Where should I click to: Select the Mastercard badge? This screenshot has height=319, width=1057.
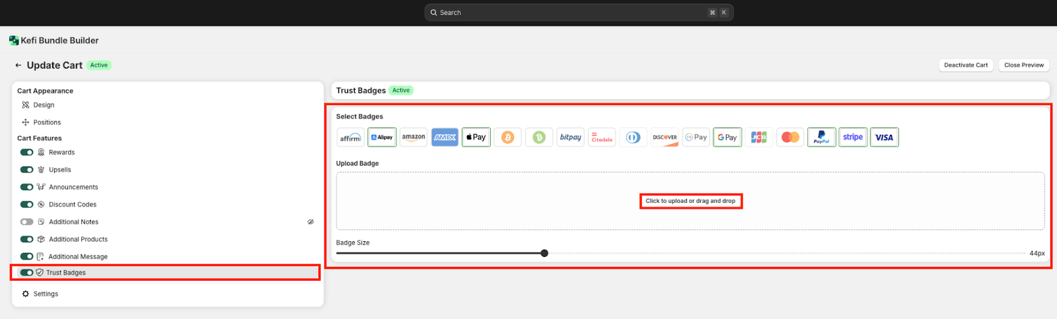[790, 137]
